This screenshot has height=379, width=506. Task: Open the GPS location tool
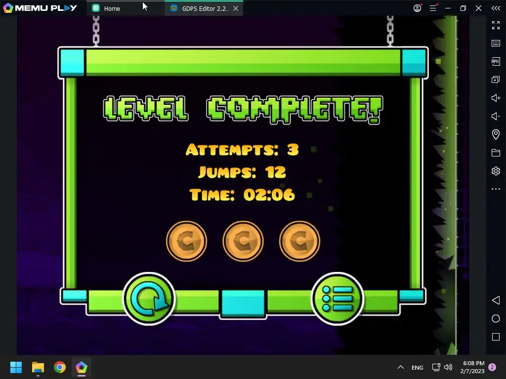[x=496, y=134]
